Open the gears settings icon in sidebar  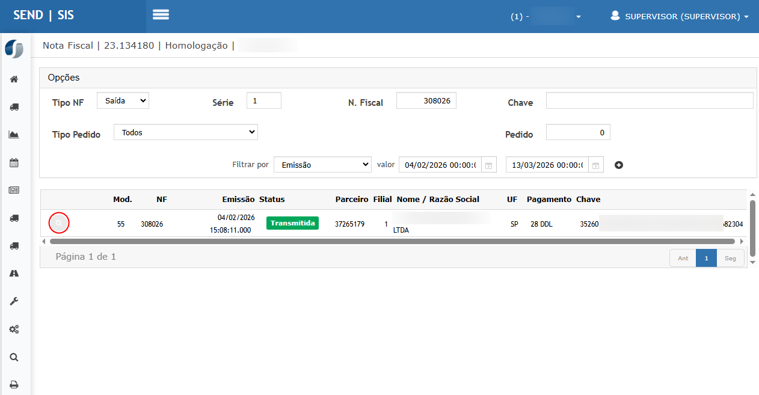14,329
